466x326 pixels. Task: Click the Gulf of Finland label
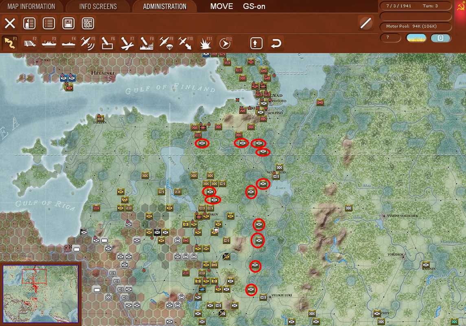point(170,89)
